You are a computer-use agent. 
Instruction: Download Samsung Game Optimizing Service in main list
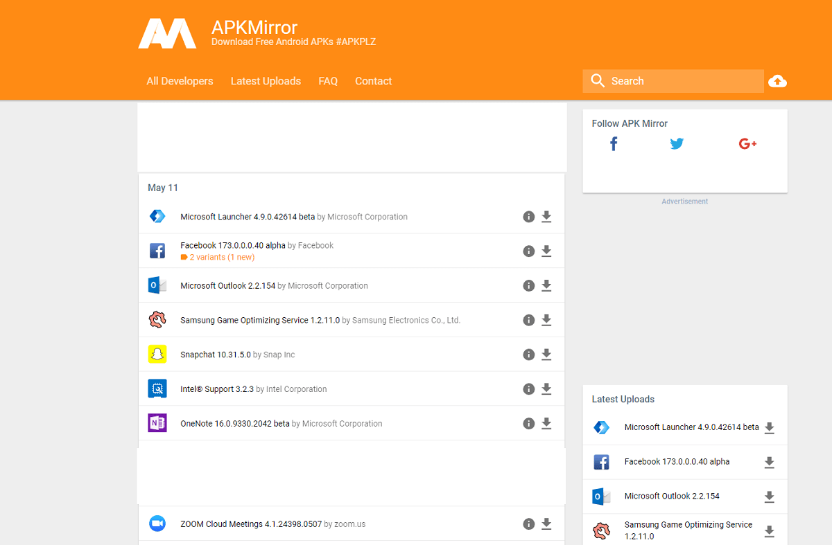tap(546, 320)
